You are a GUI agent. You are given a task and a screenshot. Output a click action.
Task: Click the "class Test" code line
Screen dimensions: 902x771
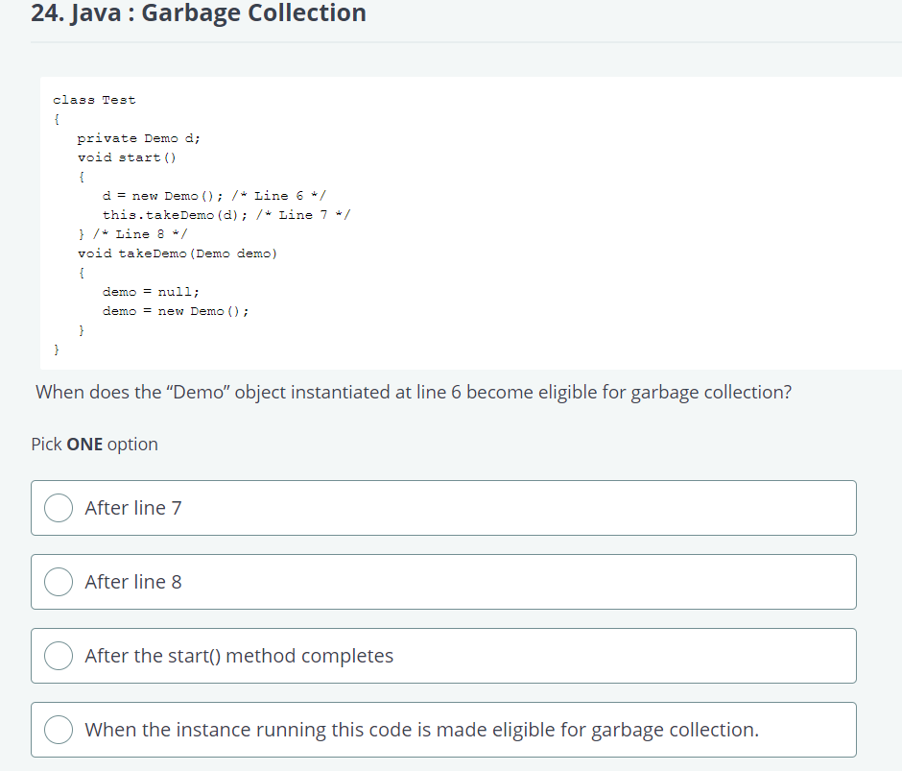click(95, 99)
